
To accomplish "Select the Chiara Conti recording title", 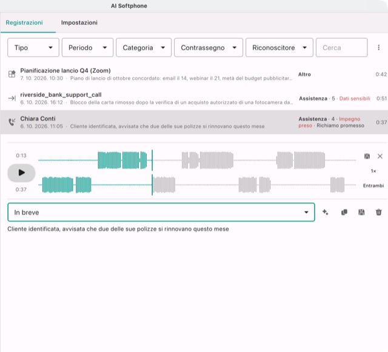I will coord(38,119).
